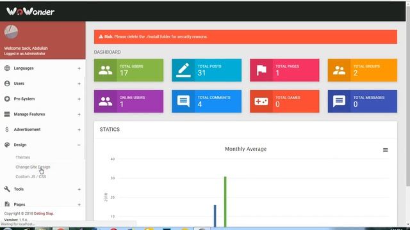The image size is (410, 230).
Task: Click the DASHBOARD heading text
Action: tap(107, 52)
